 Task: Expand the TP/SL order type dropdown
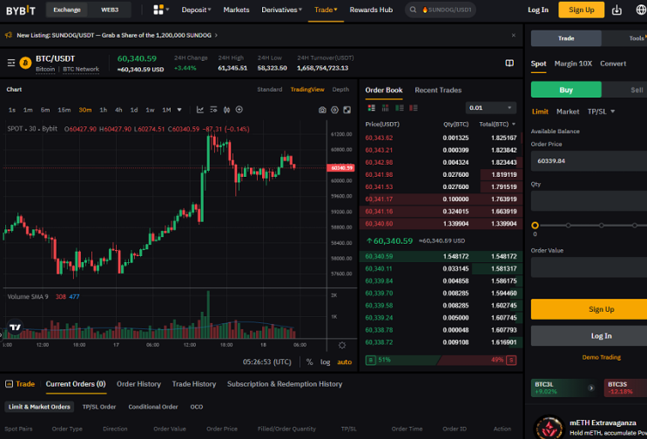click(x=601, y=111)
